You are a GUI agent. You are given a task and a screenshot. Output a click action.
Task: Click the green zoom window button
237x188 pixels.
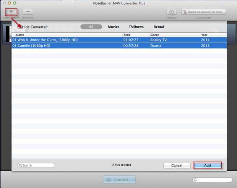(15, 3)
